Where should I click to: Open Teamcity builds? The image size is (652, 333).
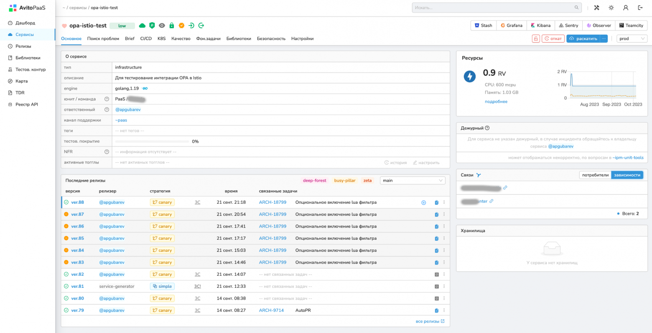631,26
